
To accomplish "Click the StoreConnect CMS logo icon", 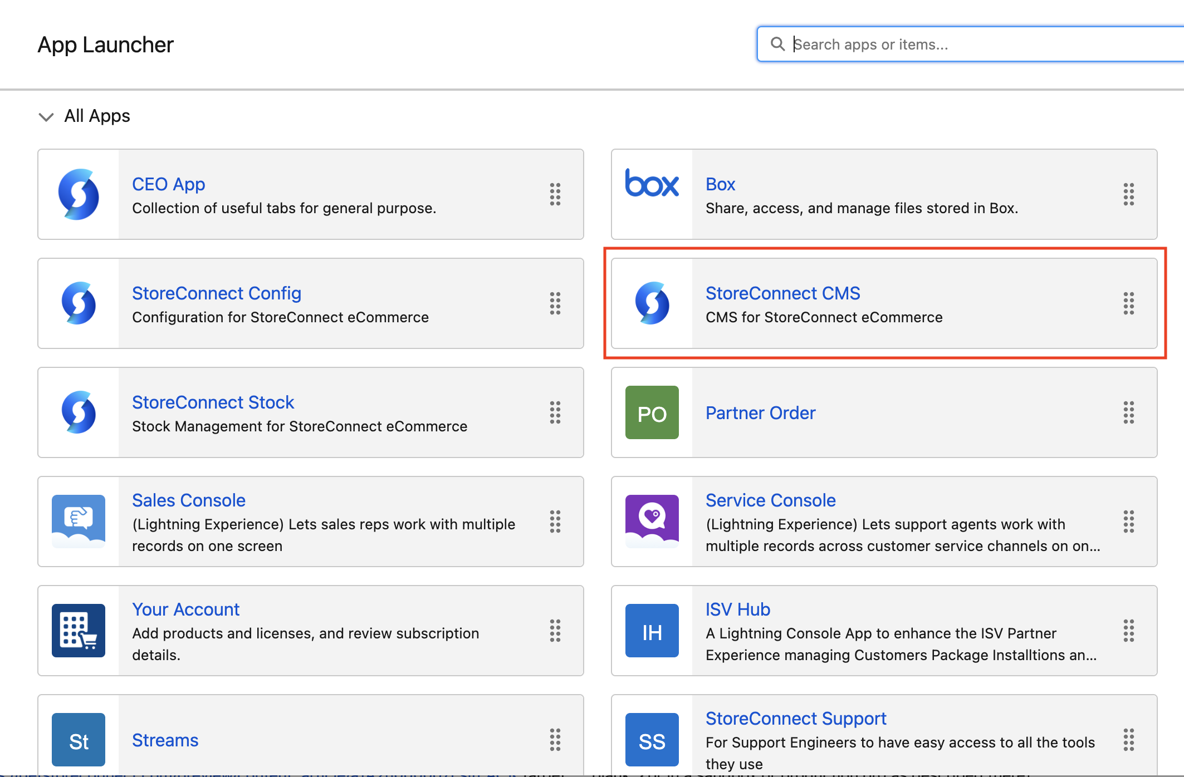I will (x=652, y=303).
